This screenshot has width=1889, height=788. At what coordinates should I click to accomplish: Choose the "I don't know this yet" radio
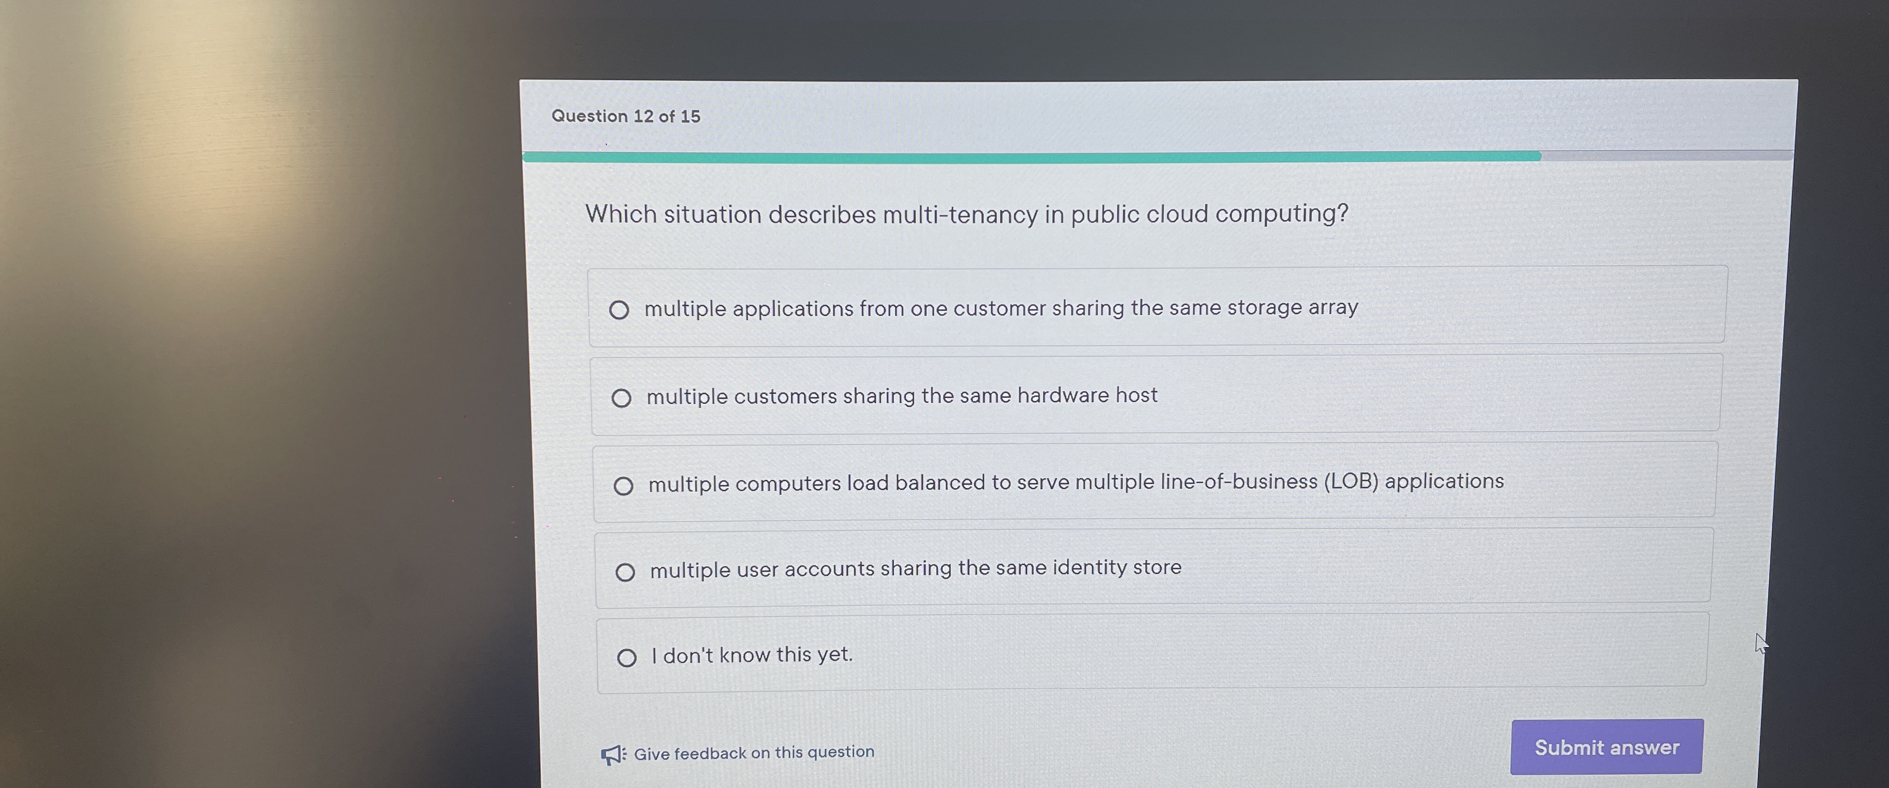click(627, 658)
